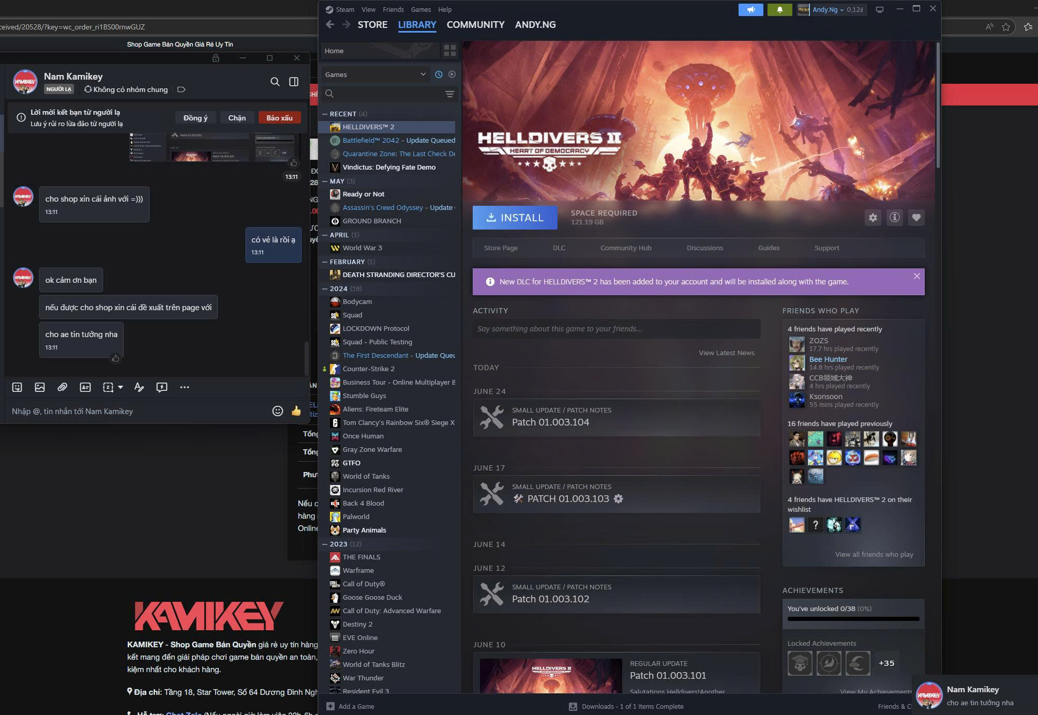This screenshot has height=715, width=1038.
Task: Send a contact card in Zalo
Action: click(x=85, y=387)
